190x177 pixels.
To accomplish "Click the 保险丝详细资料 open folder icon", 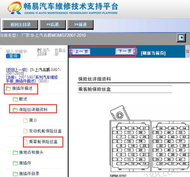I will (15, 110).
